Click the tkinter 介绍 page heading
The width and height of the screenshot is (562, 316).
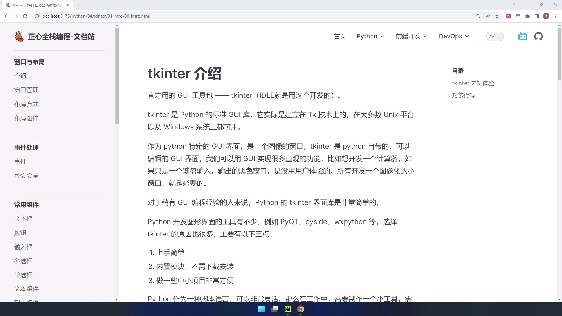[x=184, y=73]
